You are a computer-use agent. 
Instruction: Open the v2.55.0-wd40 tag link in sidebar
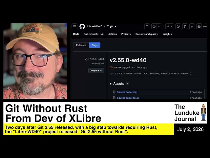coord(96,59)
